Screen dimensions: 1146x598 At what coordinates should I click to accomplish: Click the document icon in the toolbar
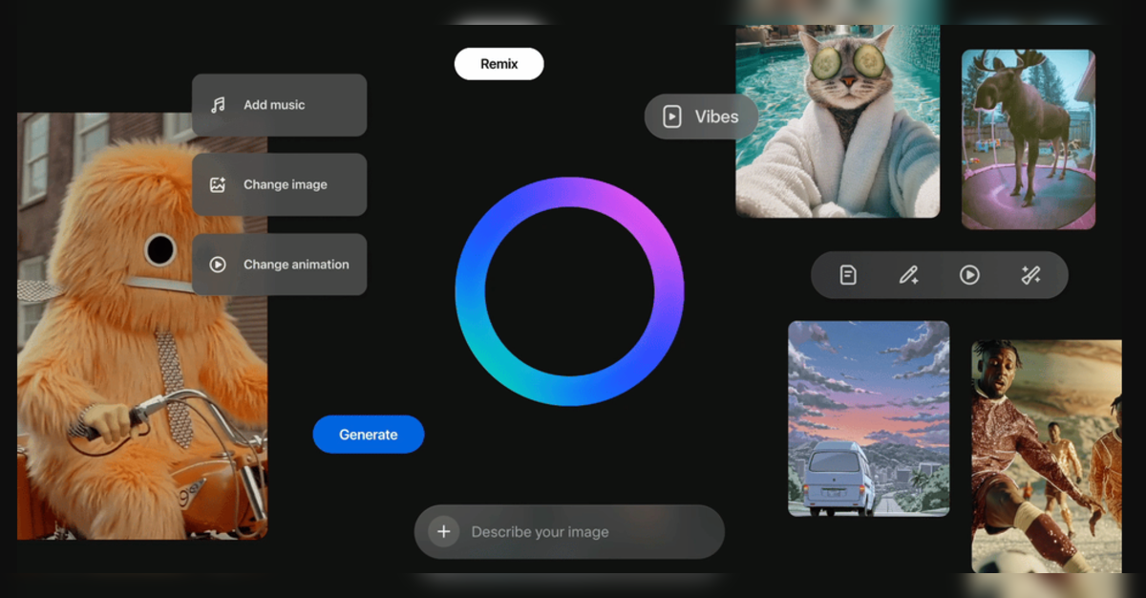point(848,275)
